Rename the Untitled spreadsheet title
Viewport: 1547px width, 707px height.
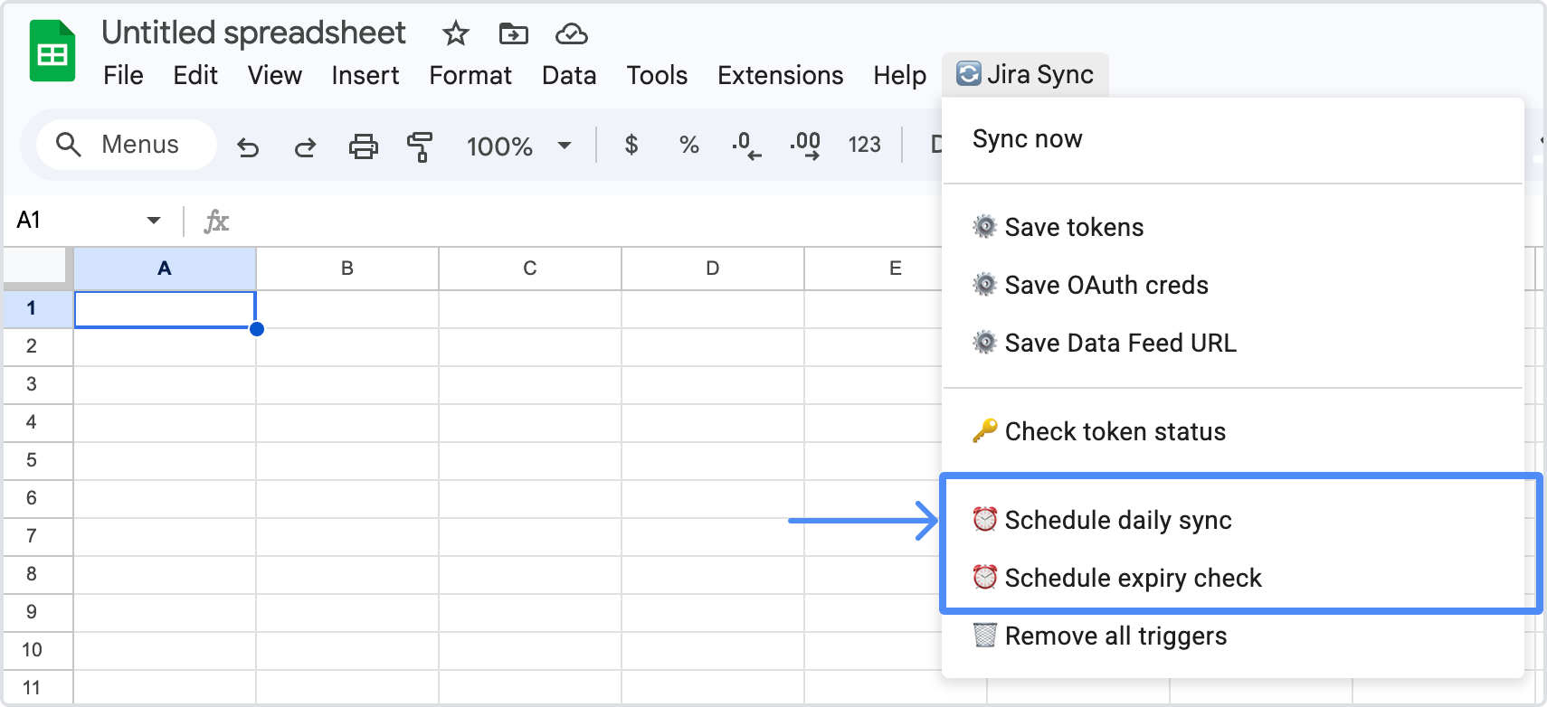pyautogui.click(x=254, y=33)
